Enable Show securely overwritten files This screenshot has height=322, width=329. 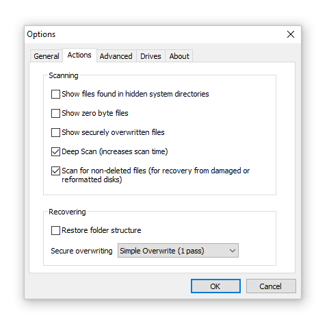pyautogui.click(x=55, y=132)
